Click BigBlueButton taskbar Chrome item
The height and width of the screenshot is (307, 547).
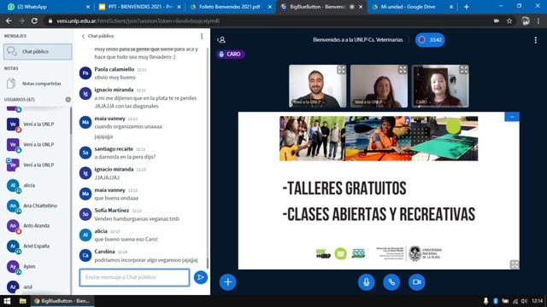click(x=62, y=301)
